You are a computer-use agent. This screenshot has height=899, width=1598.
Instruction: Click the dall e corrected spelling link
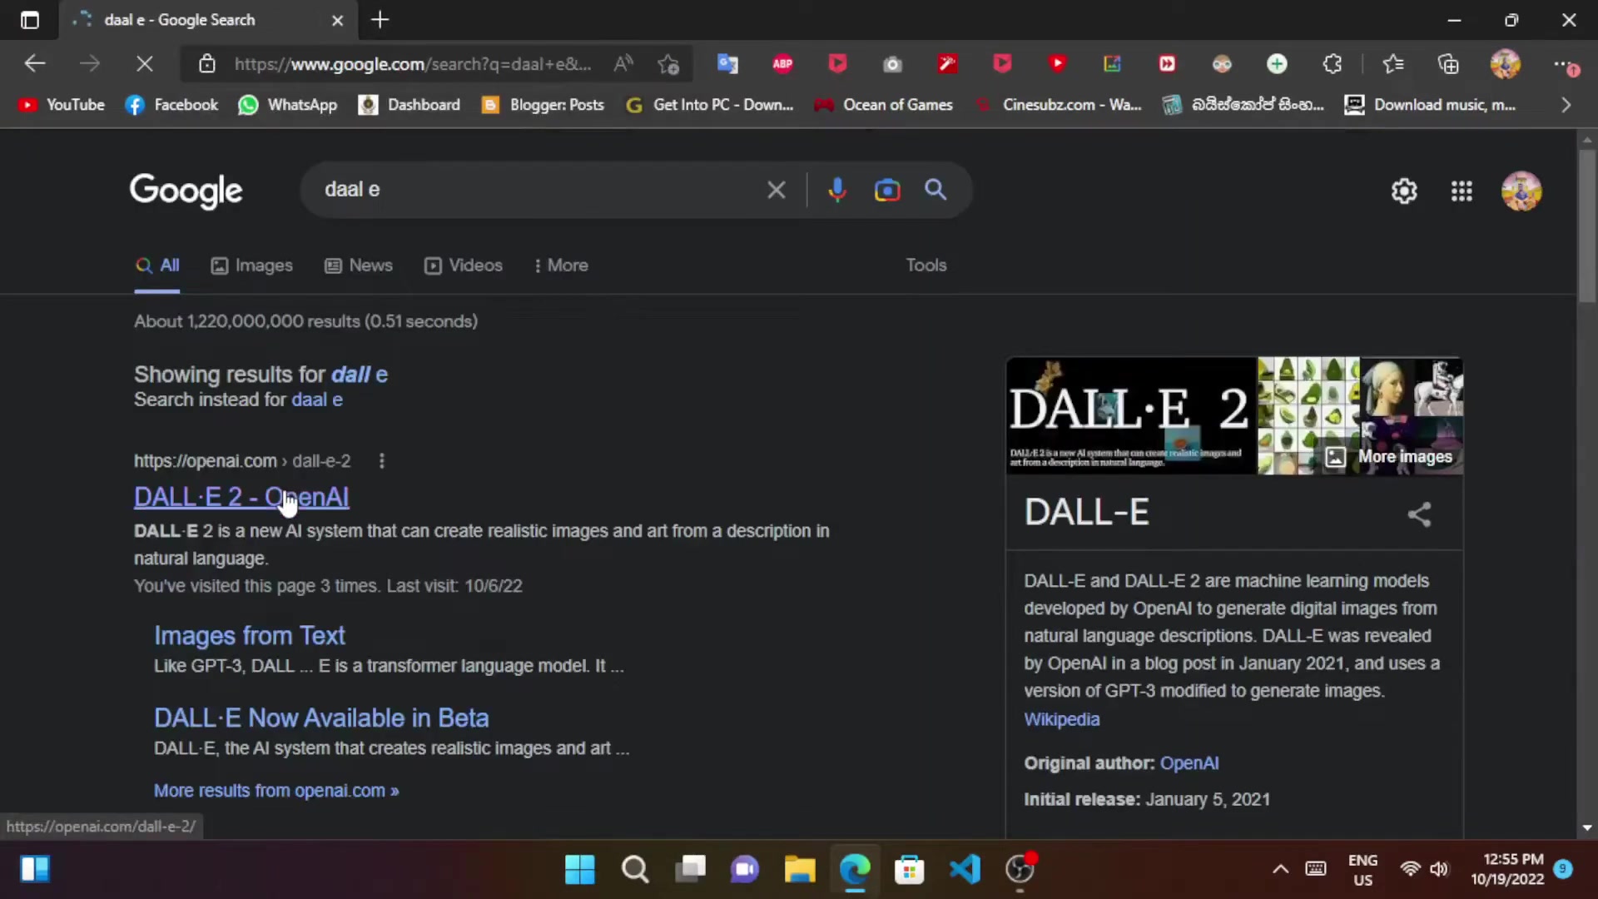pos(360,375)
